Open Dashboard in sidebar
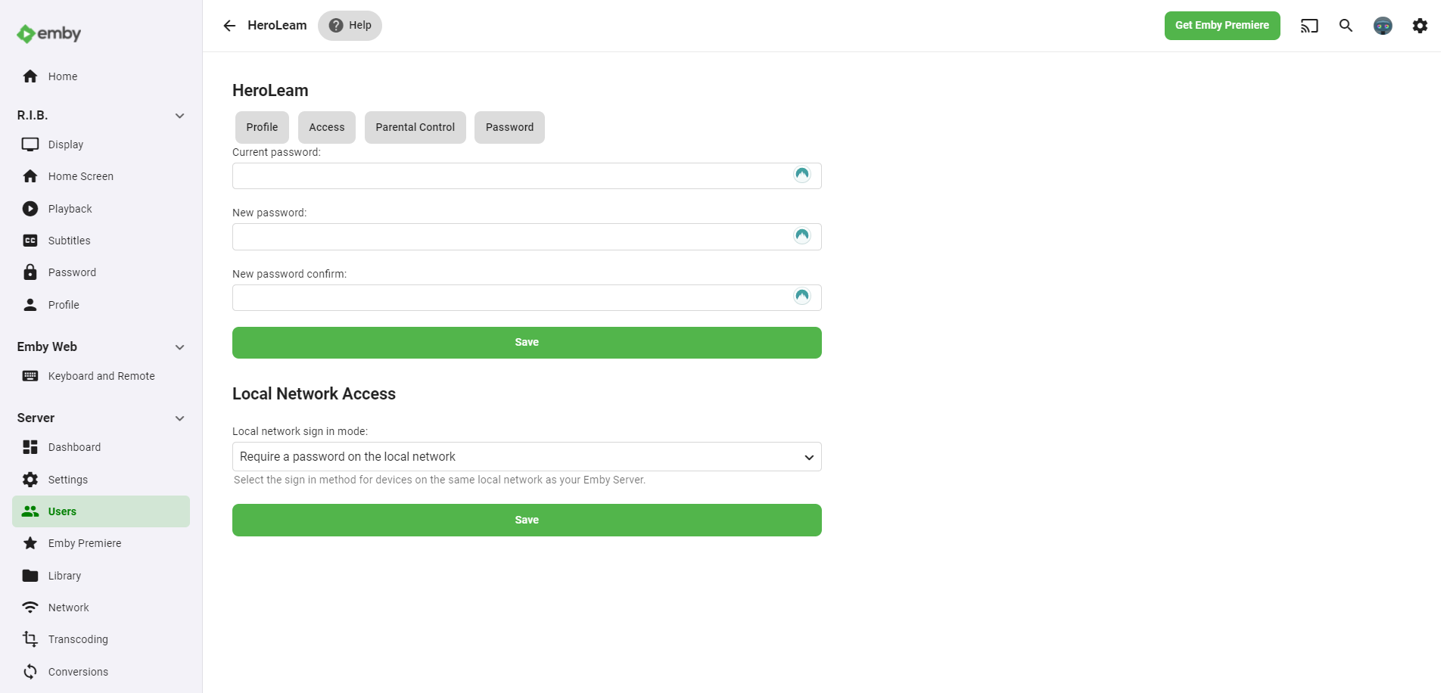Screen dimensions: 1453x693 101,447
